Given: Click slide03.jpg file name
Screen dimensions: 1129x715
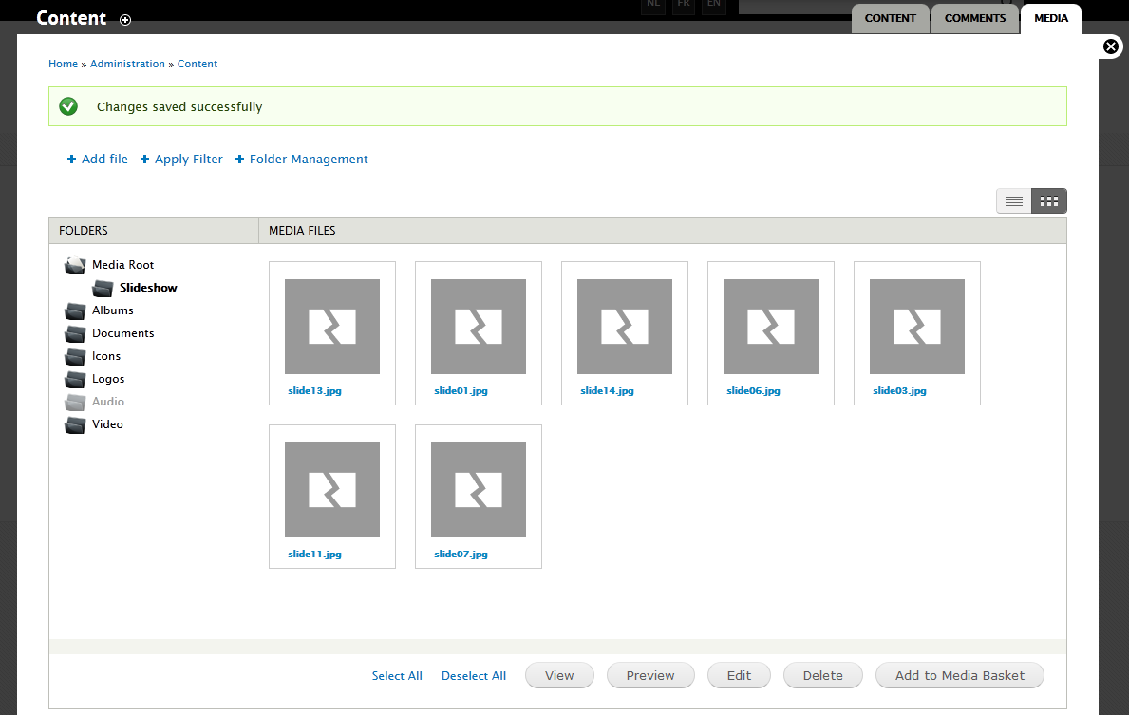Looking at the screenshot, I should click(x=899, y=391).
